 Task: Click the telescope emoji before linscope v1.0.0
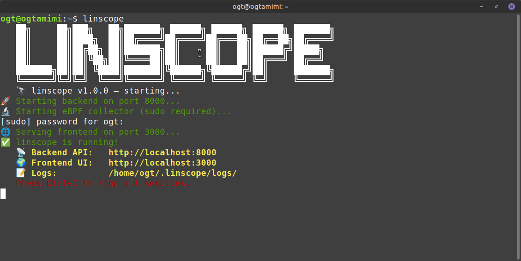[x=21, y=91]
